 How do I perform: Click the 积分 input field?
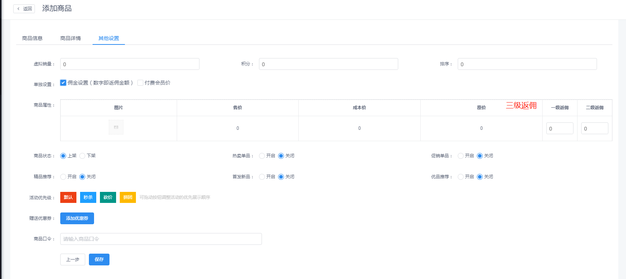pos(328,64)
